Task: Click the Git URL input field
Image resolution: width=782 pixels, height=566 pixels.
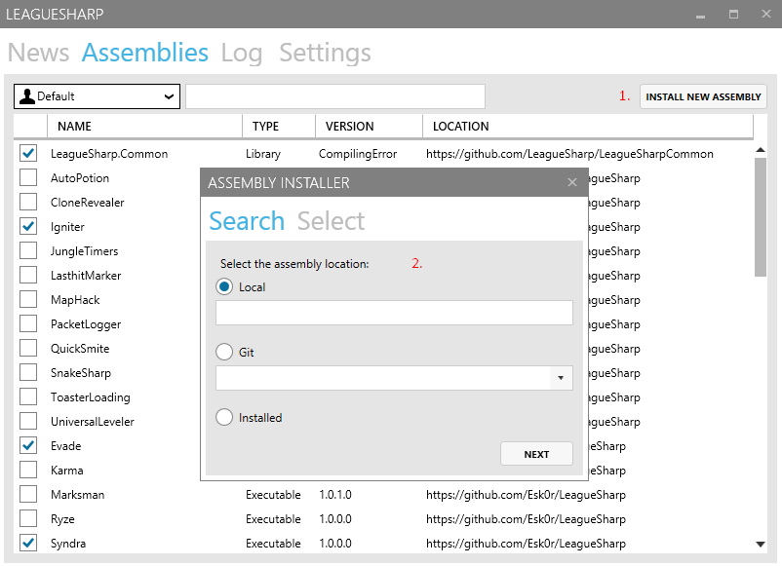Action: click(383, 378)
